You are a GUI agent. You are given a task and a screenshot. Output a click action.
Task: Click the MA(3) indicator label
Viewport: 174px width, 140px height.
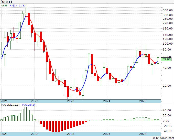(13, 6)
